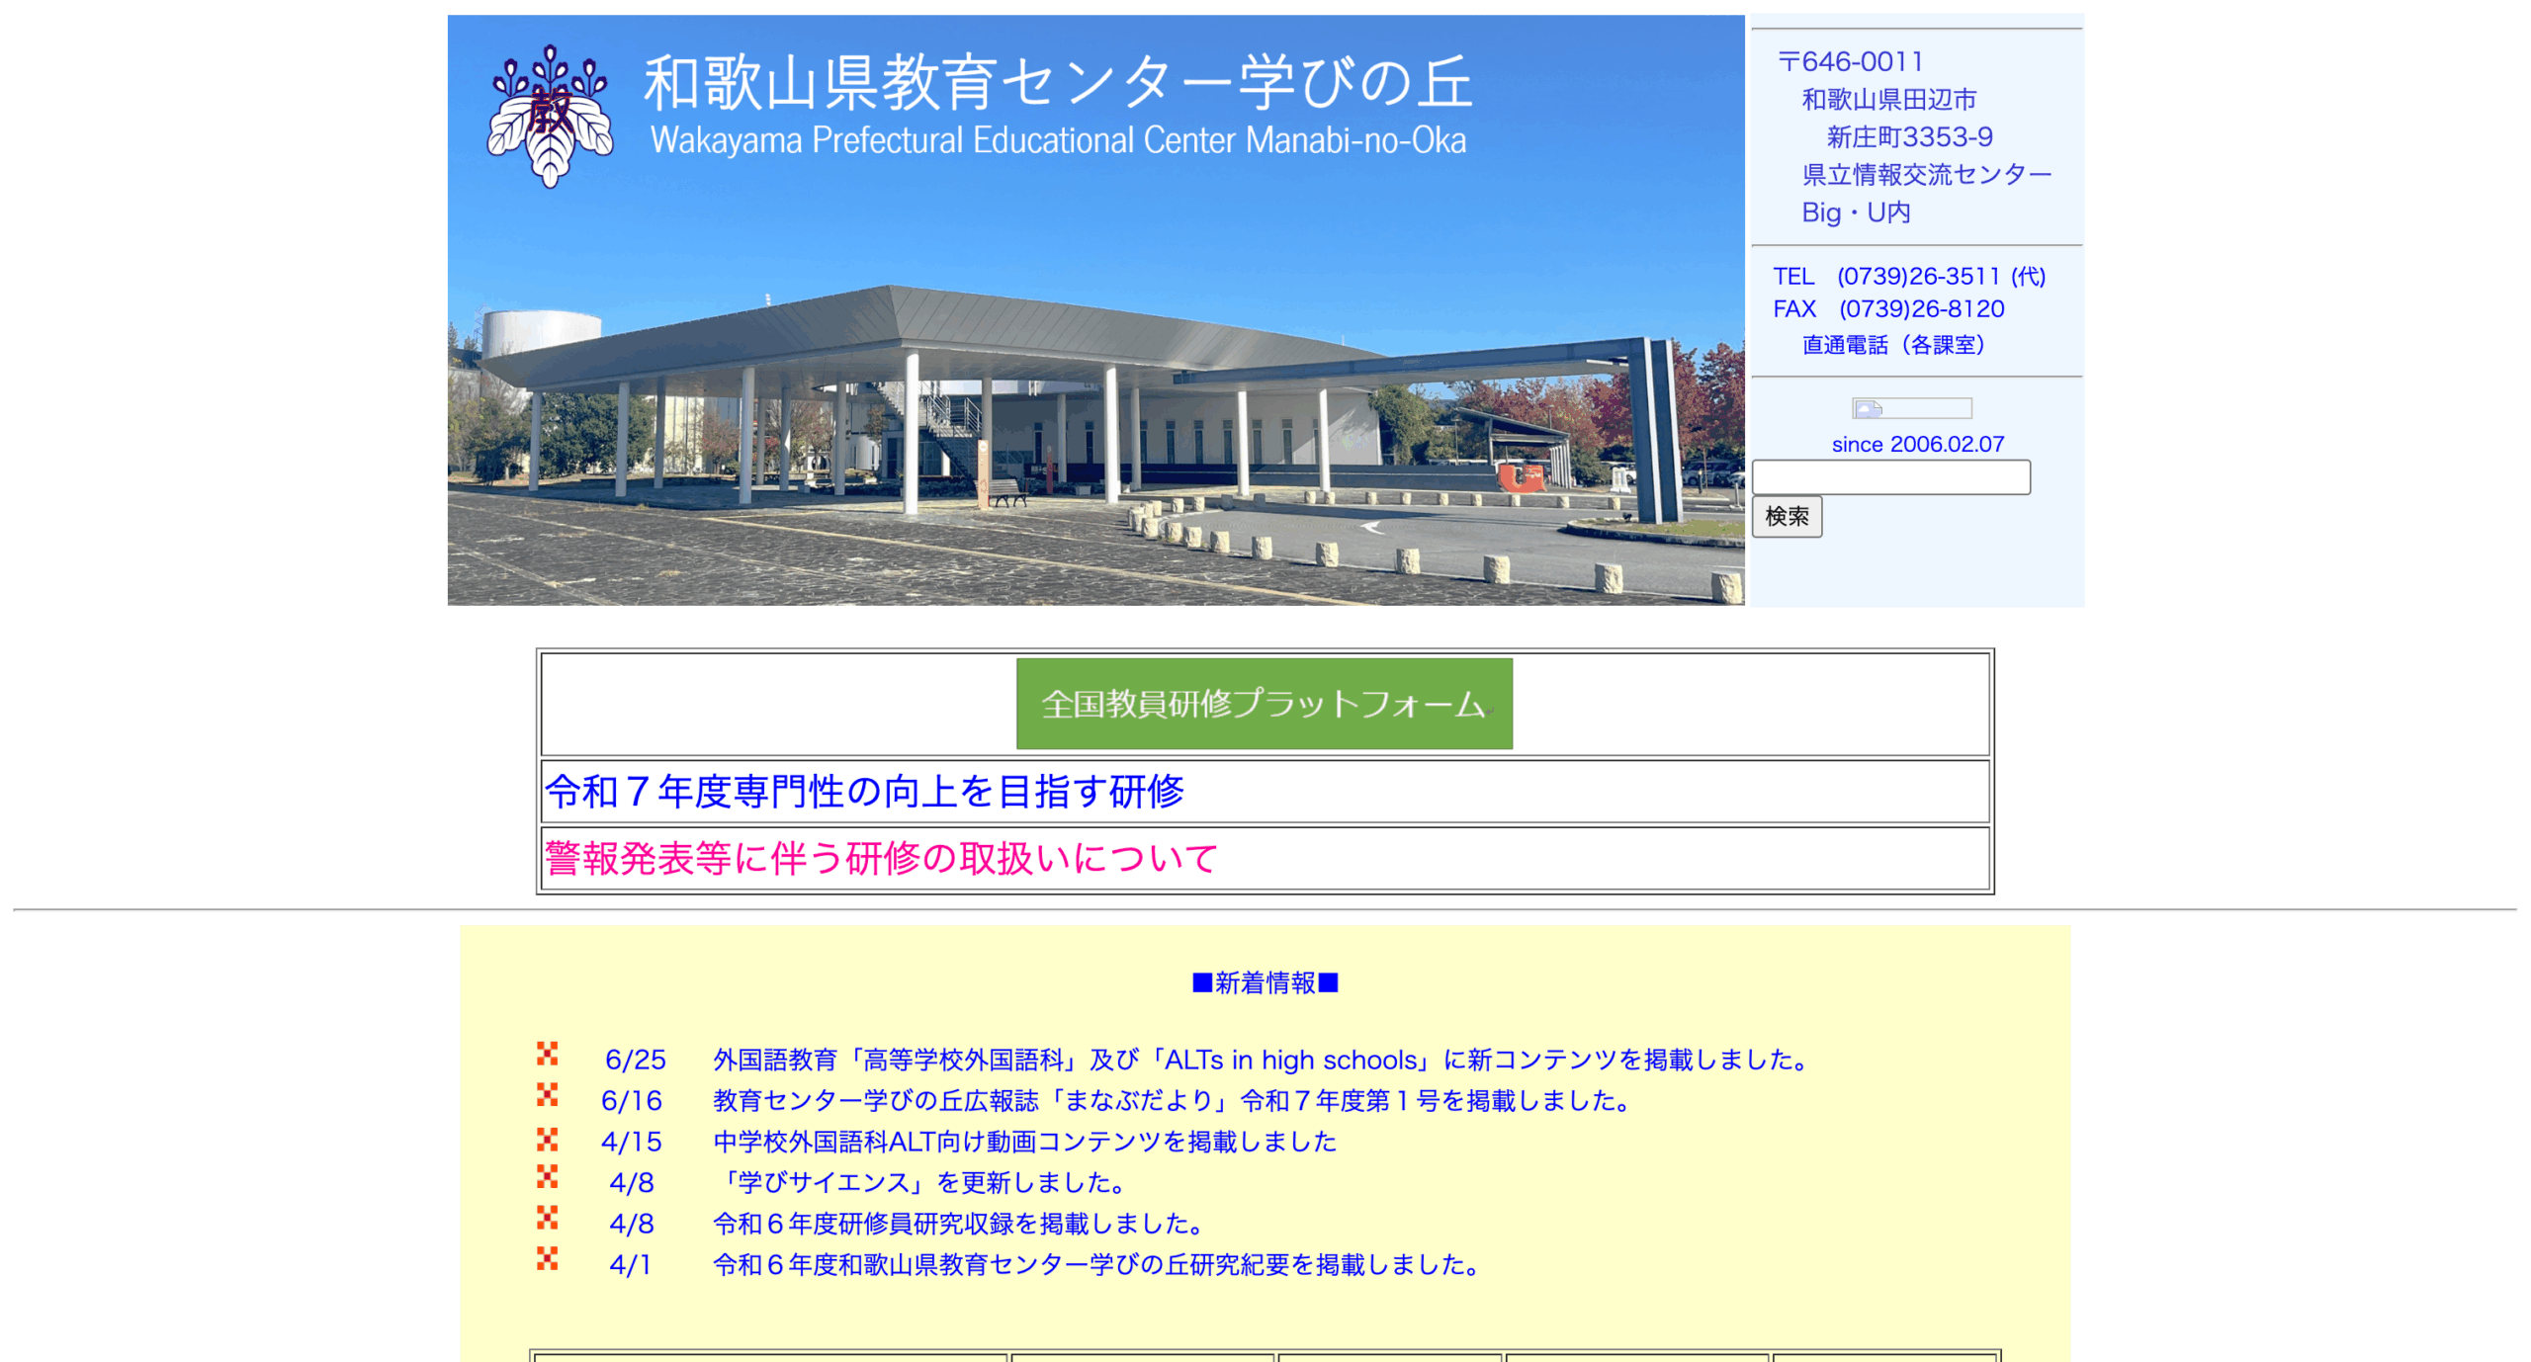Click the 新庄町3353-9 address text
Image resolution: width=2531 pixels, height=1362 pixels.
click(1909, 136)
